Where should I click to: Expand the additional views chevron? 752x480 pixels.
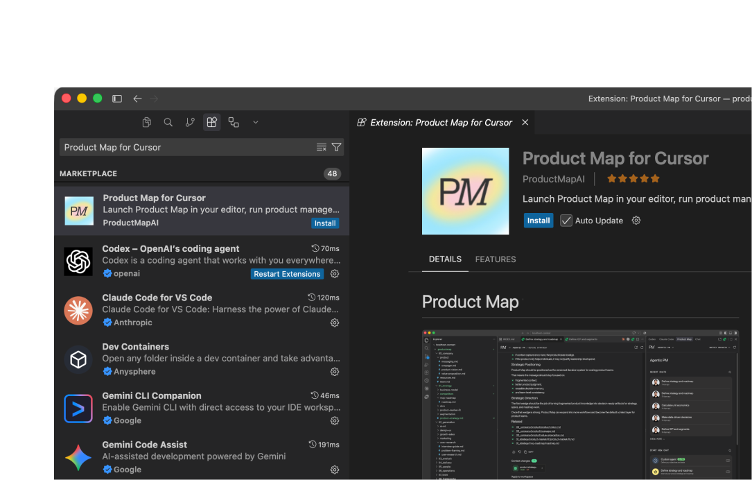256,122
